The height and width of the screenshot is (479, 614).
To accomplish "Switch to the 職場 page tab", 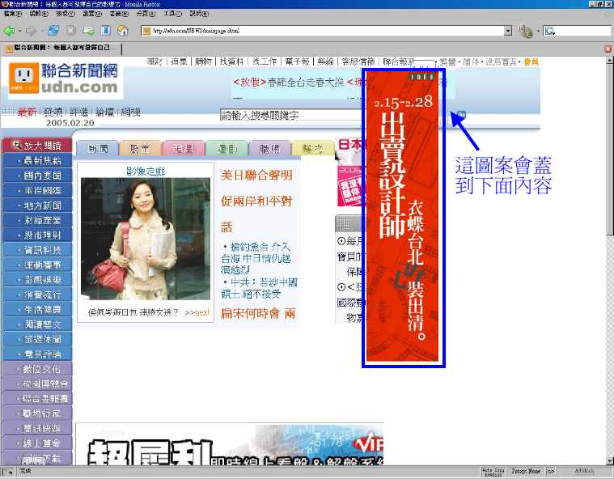I will [x=270, y=148].
